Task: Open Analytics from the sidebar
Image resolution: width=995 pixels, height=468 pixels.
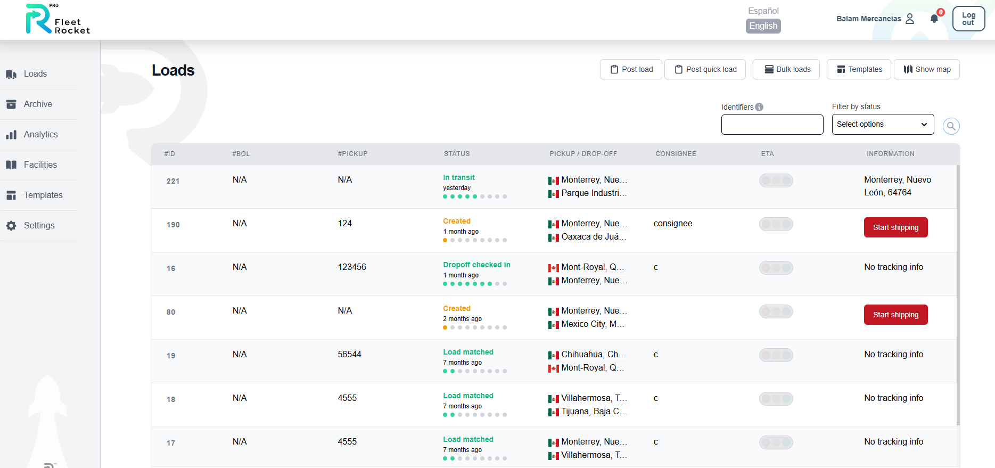Action: [x=40, y=135]
